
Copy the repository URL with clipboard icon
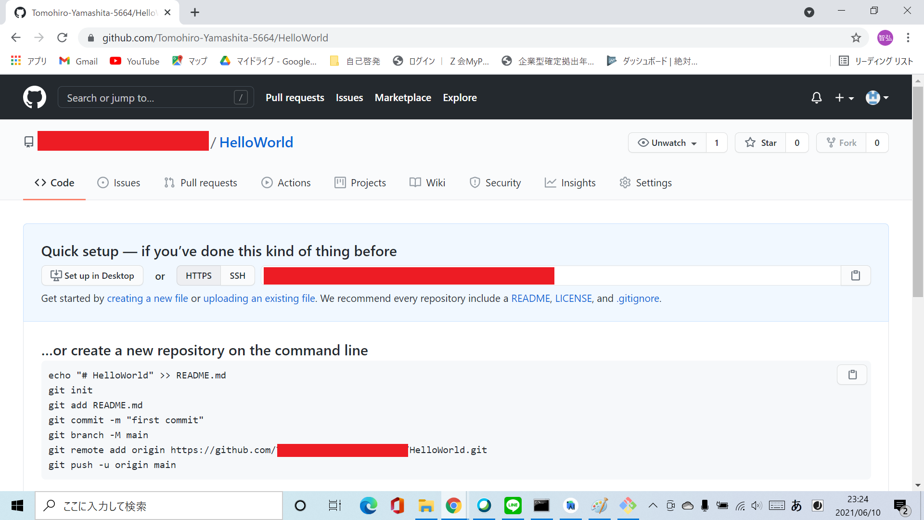click(x=855, y=275)
